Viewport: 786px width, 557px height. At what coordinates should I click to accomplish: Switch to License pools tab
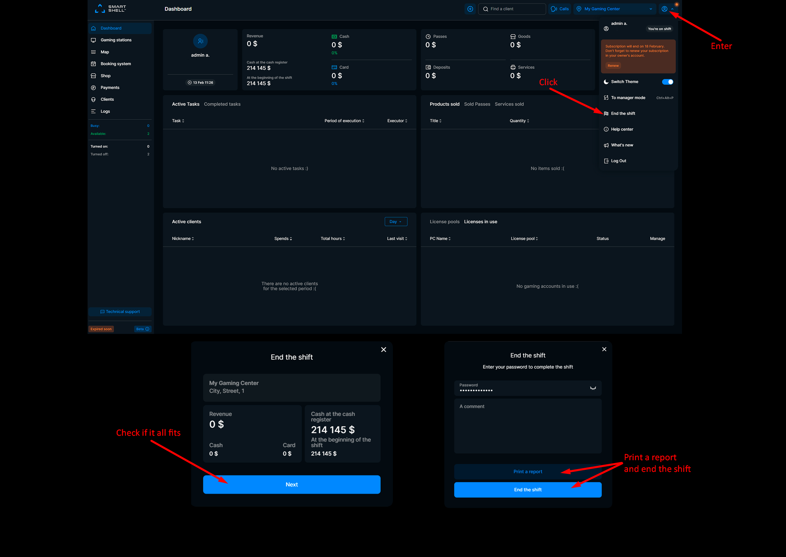[444, 222]
